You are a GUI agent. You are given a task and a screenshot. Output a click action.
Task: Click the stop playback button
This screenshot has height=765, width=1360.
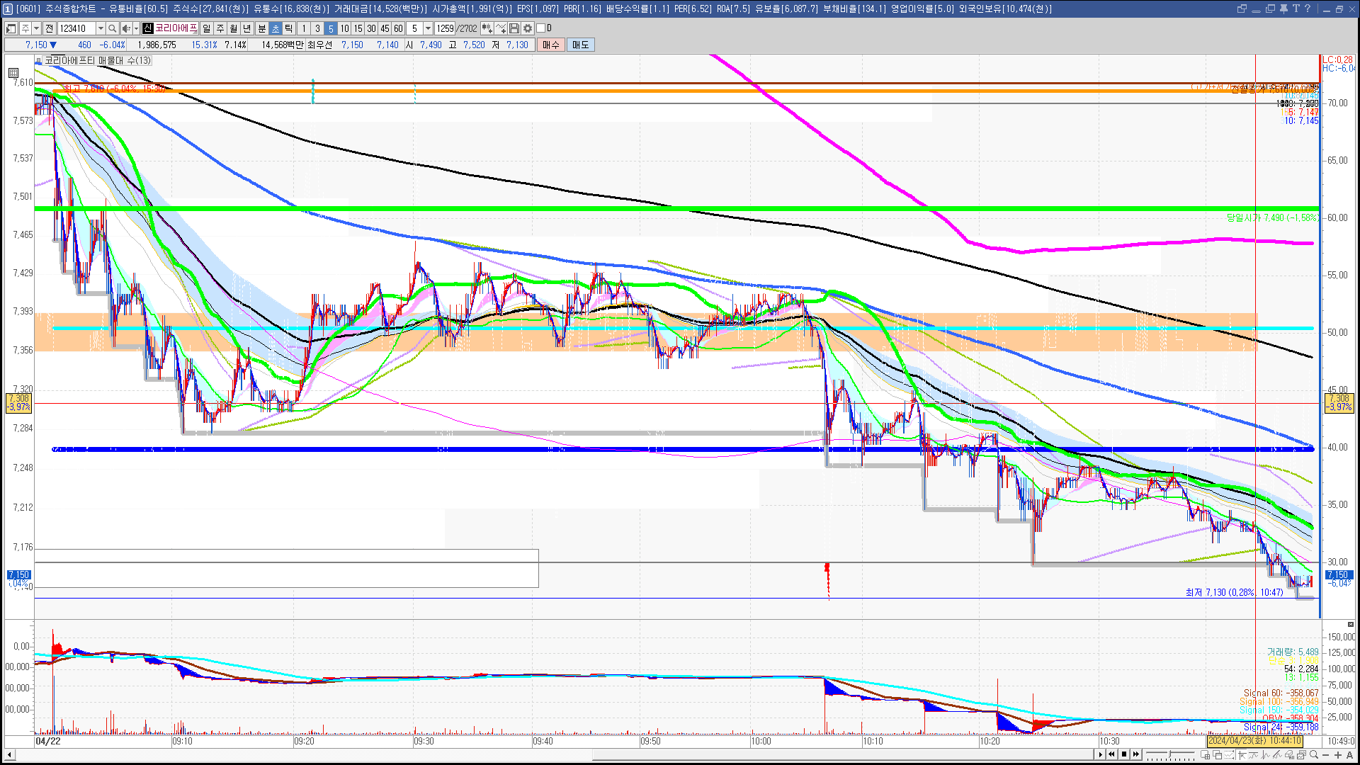pyautogui.click(x=1123, y=754)
